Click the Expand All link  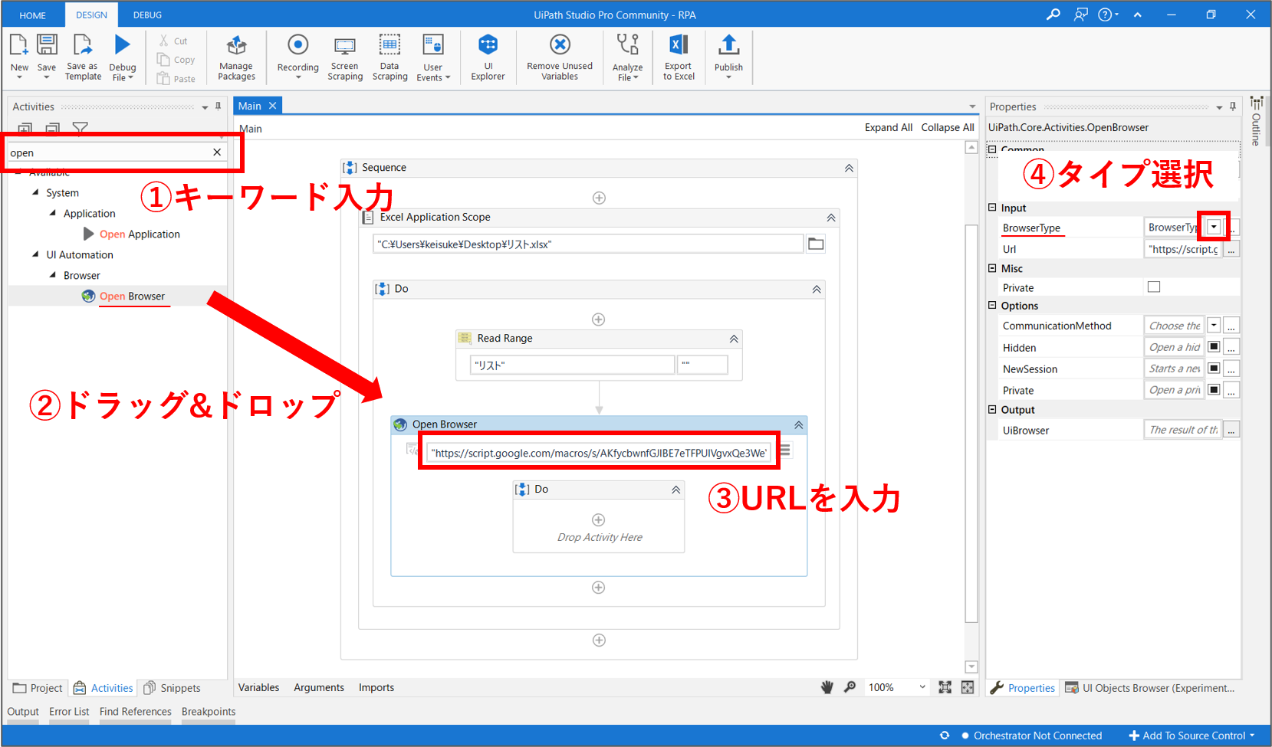[888, 127]
